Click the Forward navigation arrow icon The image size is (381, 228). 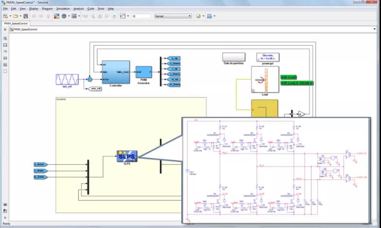tap(41, 17)
